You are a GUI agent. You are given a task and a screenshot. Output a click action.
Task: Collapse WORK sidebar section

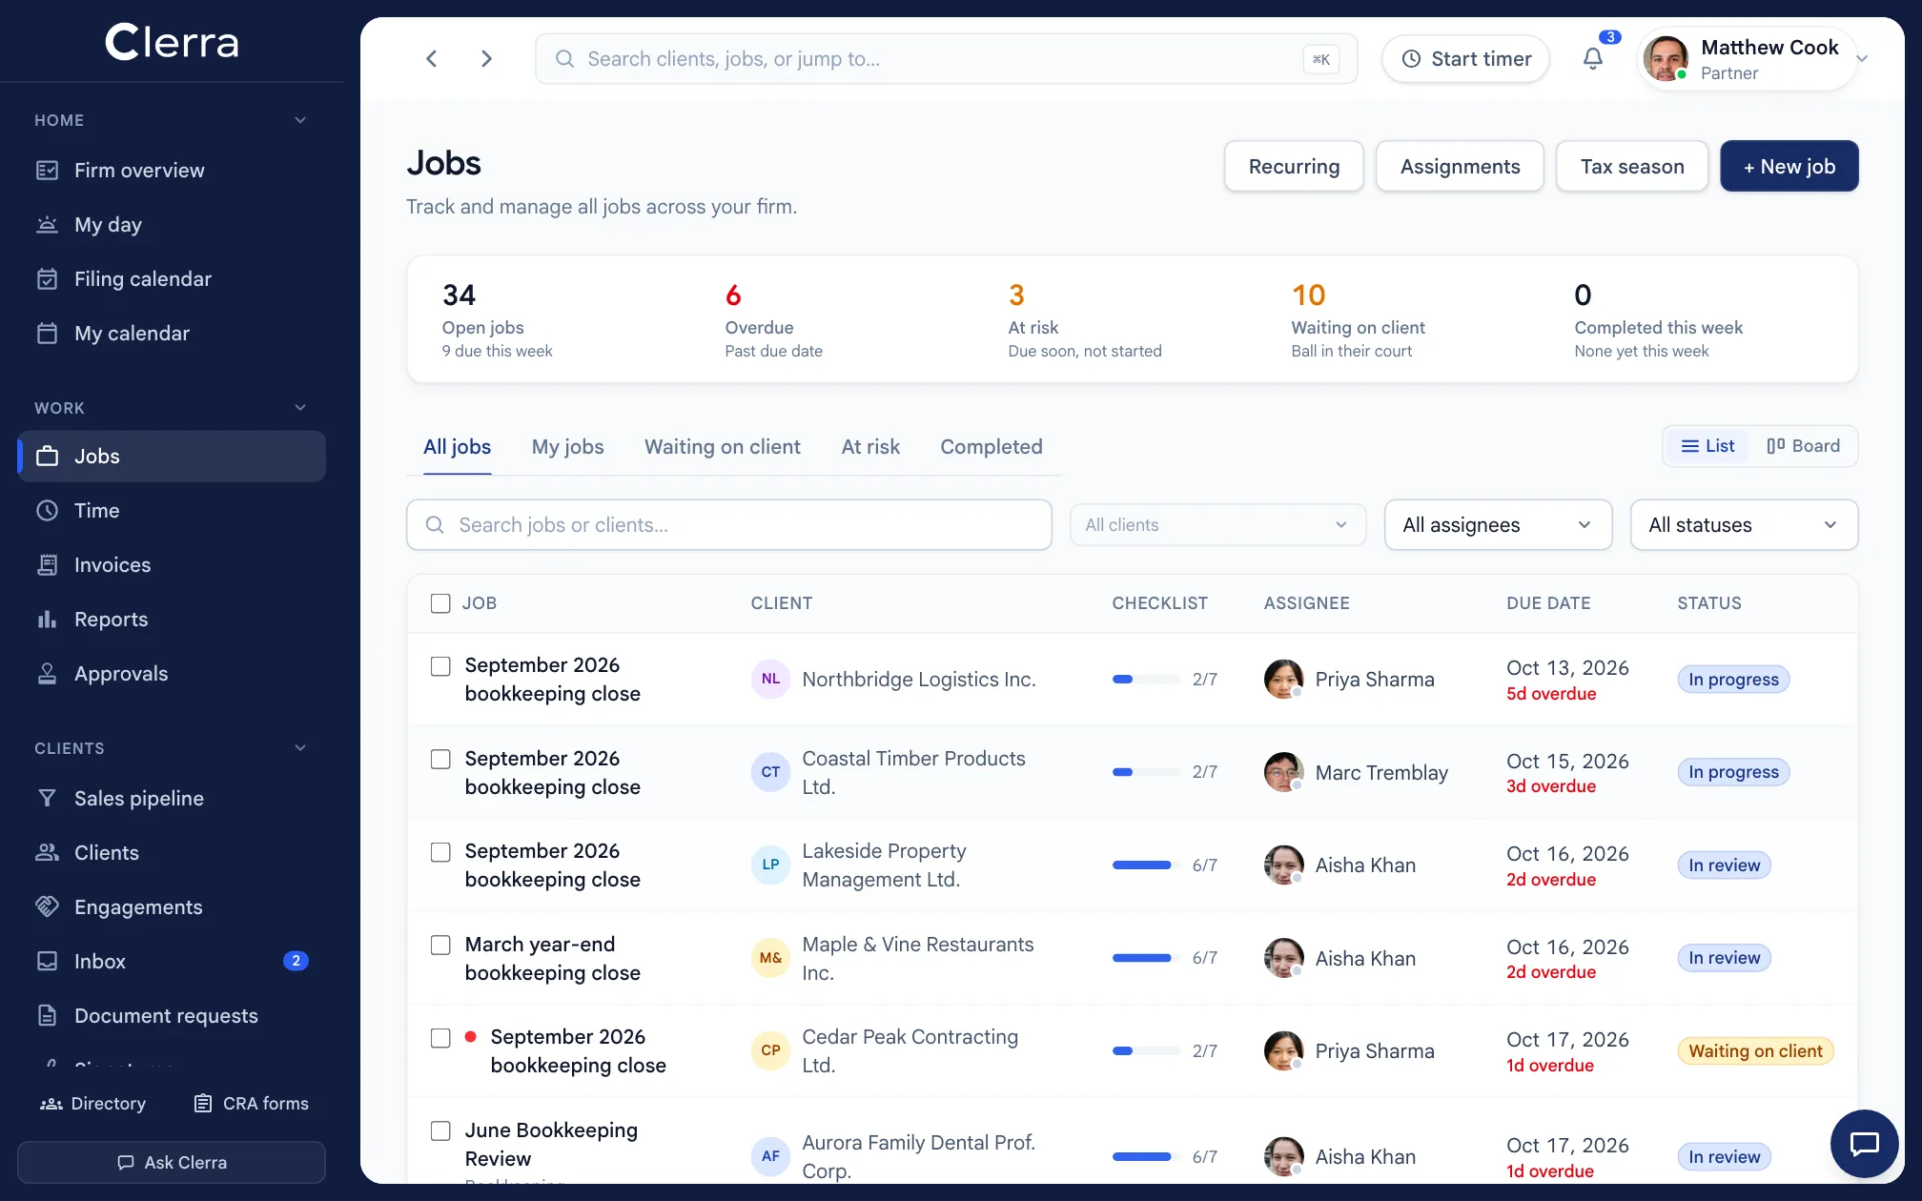[x=300, y=408]
